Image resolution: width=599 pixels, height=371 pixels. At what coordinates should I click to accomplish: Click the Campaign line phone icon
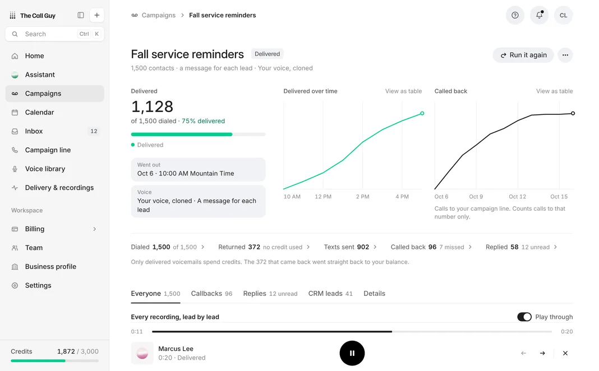coord(15,150)
